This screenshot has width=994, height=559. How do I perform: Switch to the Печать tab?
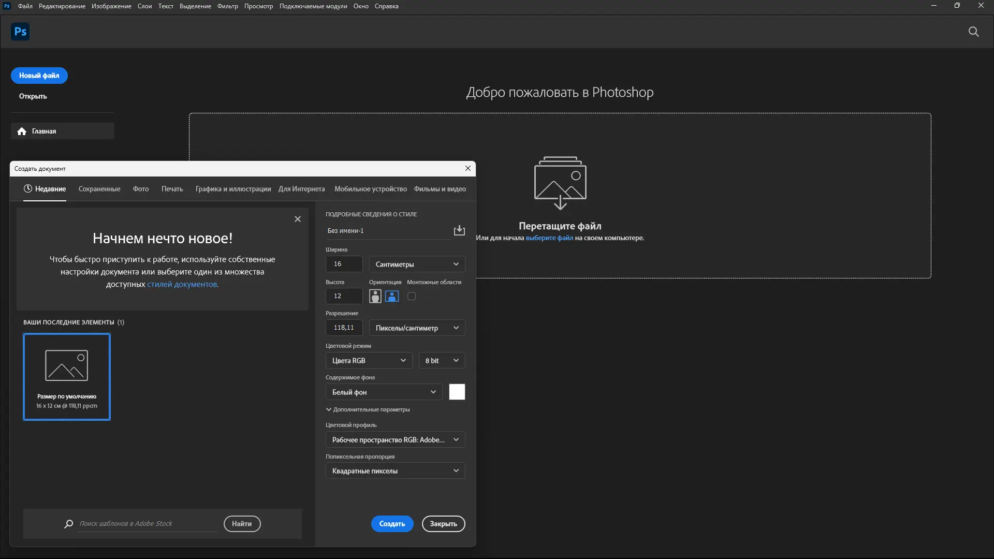(172, 189)
